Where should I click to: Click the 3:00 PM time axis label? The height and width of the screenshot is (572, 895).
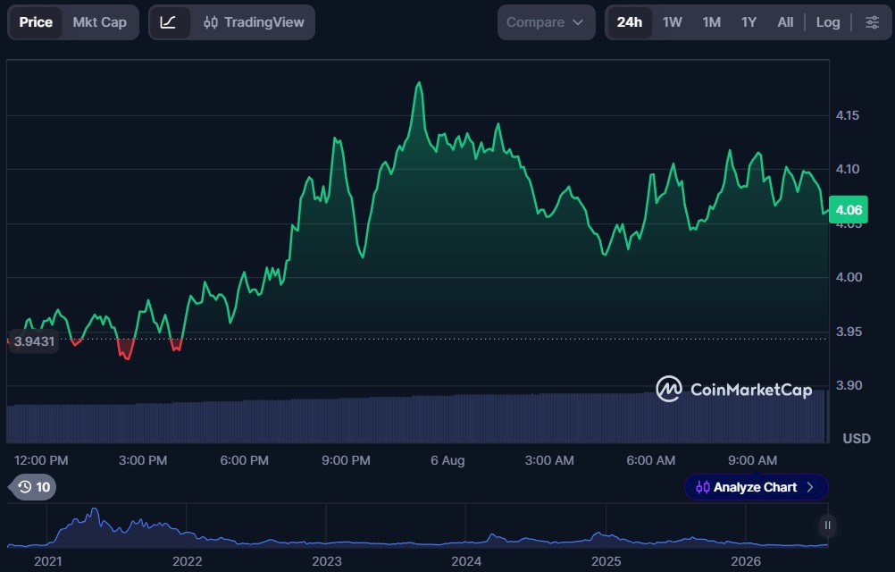(143, 460)
